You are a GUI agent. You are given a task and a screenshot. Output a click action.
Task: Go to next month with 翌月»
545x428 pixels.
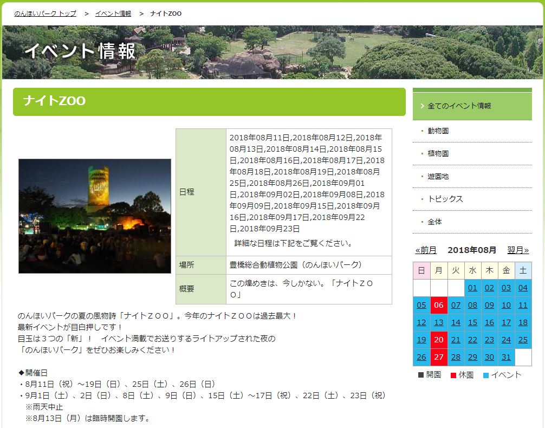[518, 250]
